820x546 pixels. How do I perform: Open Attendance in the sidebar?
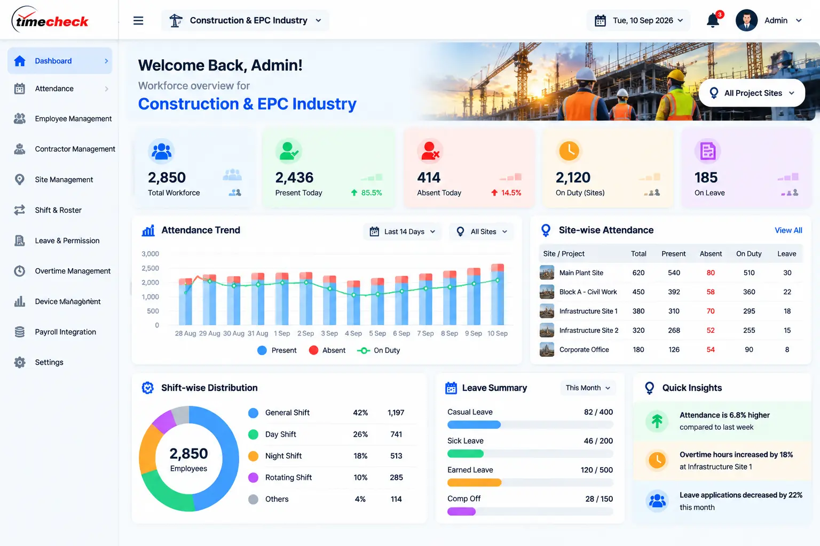tap(60, 89)
